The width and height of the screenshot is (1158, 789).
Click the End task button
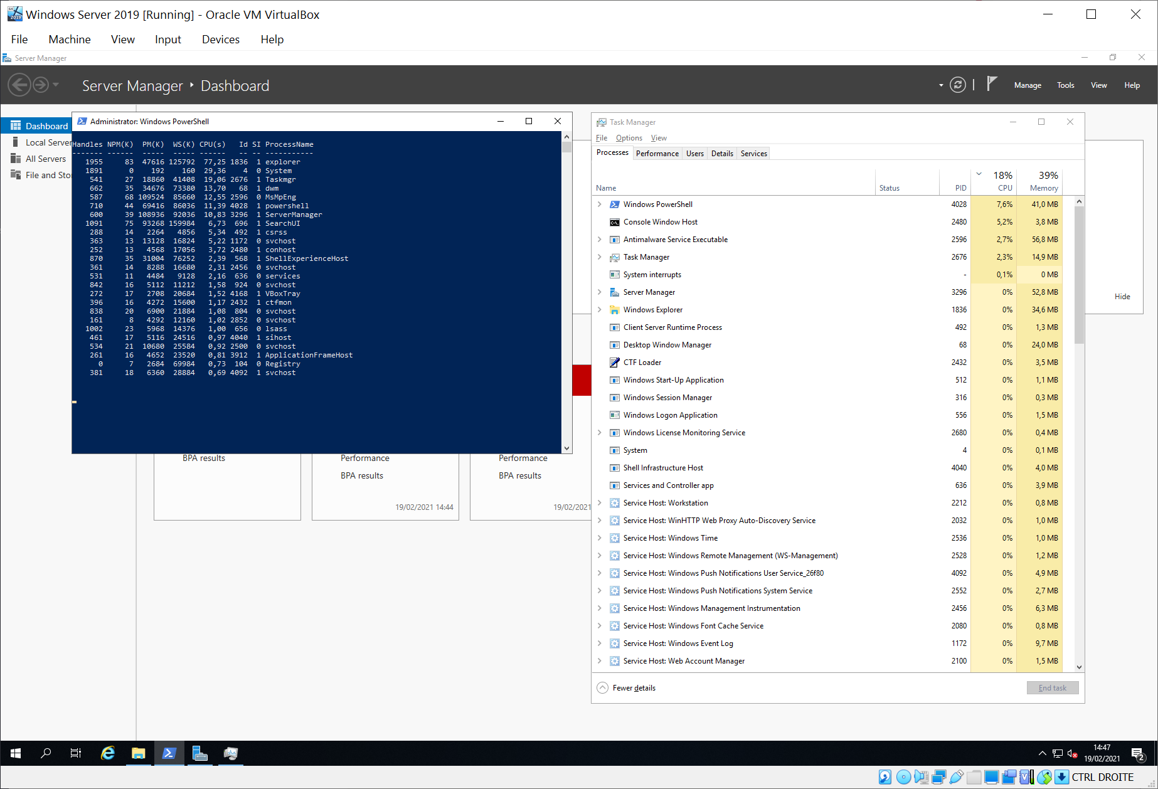click(1053, 688)
